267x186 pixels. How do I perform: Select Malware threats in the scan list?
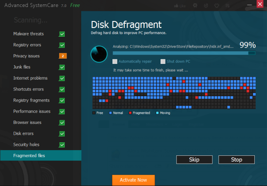(28, 34)
